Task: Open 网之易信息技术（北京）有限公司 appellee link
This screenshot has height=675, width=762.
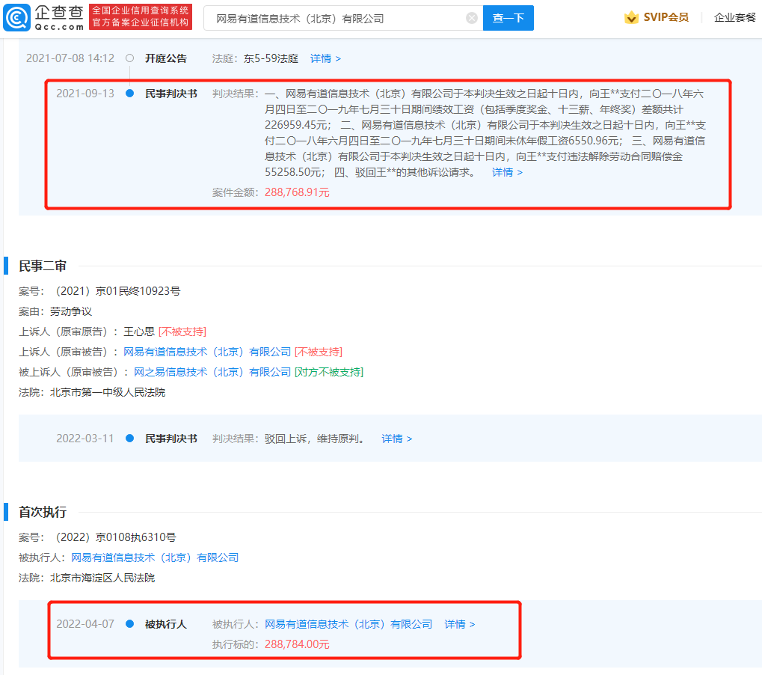Action: coord(212,372)
